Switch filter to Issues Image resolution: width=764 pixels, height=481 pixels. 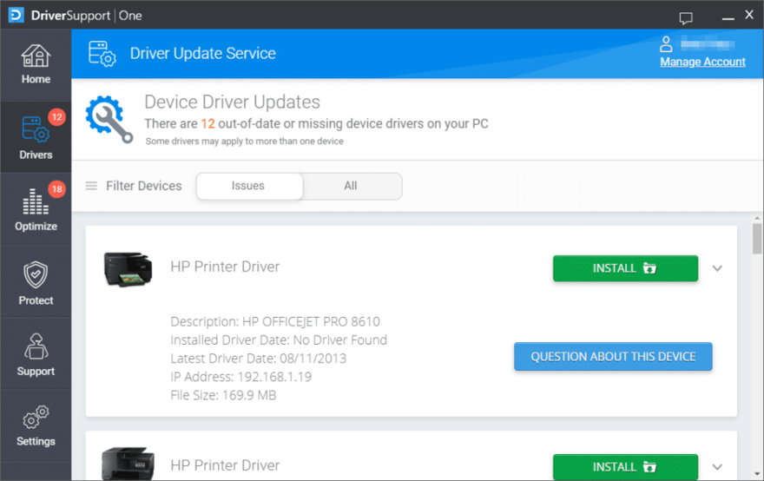[x=248, y=186]
